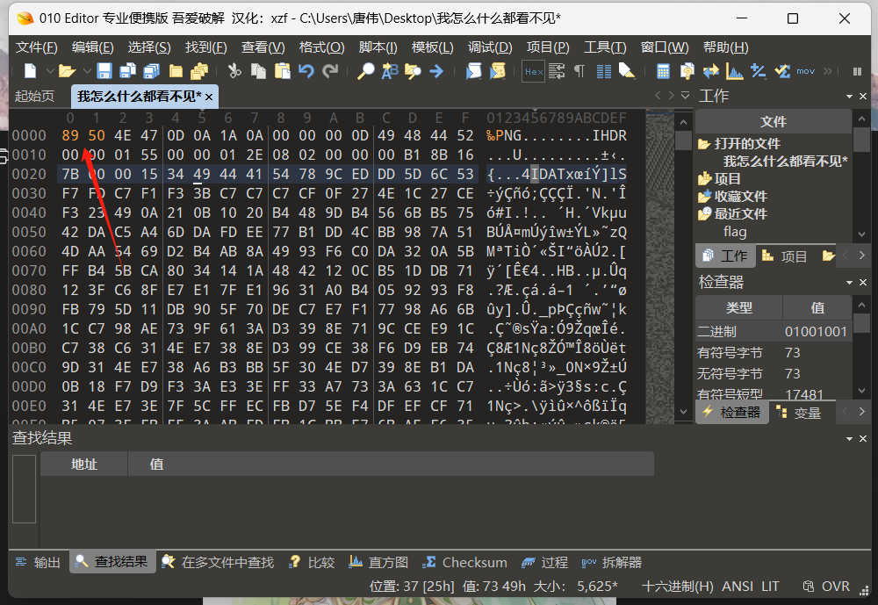Click the pilcrow show-whitespace icon
Viewport: 878px width, 605px height.
579,71
